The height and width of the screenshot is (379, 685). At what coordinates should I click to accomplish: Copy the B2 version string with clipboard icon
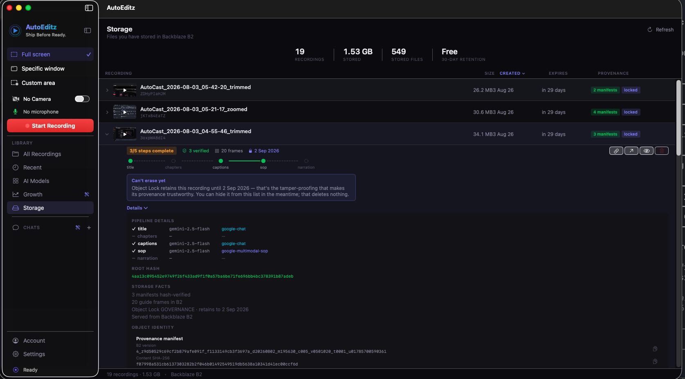click(655, 349)
